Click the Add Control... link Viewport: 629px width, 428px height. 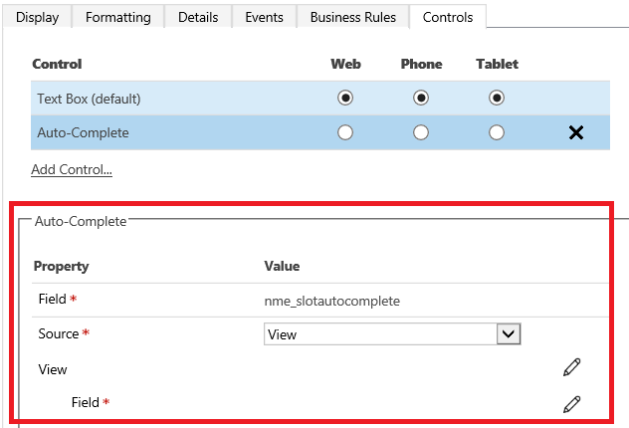tap(72, 169)
